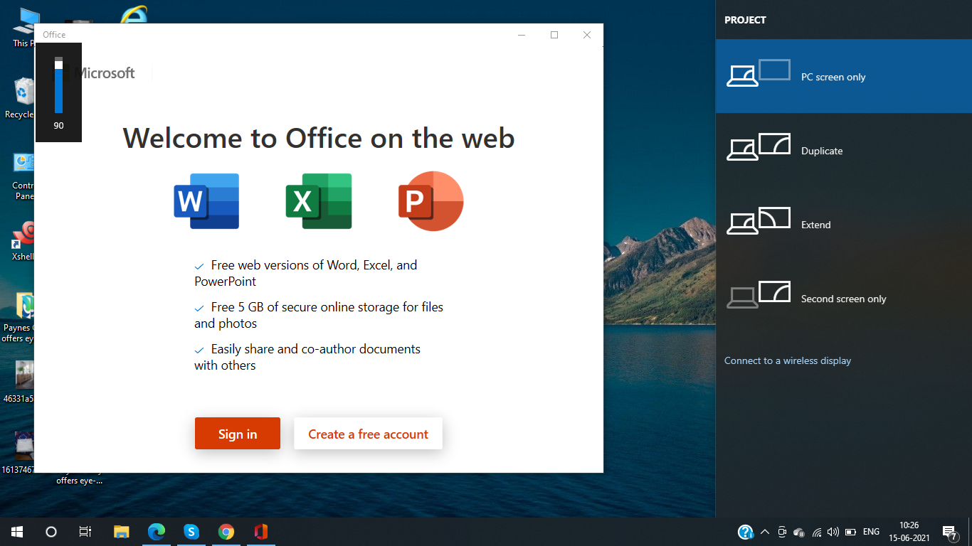Open Microsoft Edge from the taskbar
972x546 pixels.
click(x=157, y=531)
